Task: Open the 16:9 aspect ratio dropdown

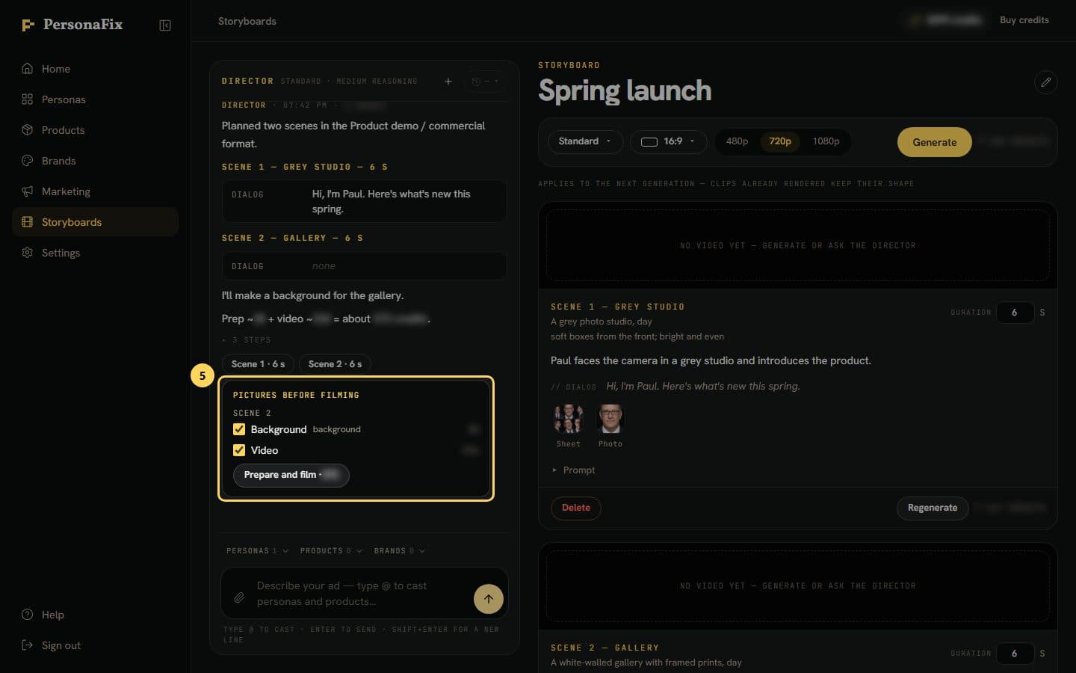Action: click(x=669, y=141)
